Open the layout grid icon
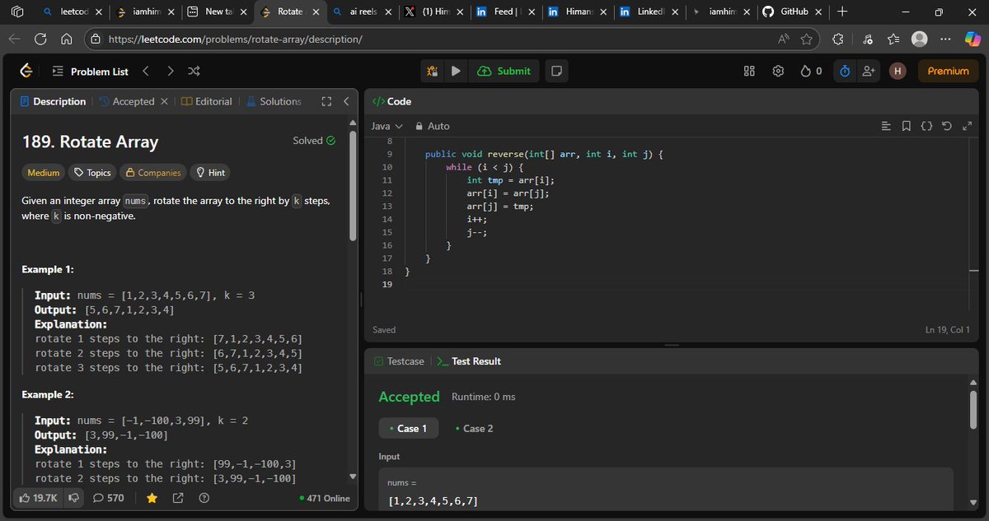 tap(749, 71)
